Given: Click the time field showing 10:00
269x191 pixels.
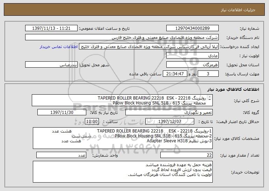Looking at the screenshot, I should 92,122.
